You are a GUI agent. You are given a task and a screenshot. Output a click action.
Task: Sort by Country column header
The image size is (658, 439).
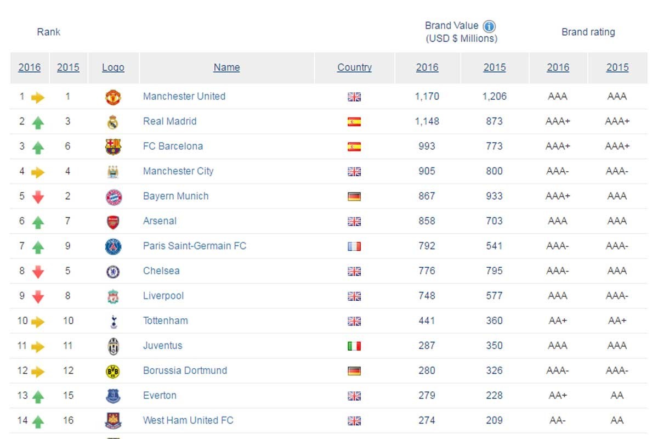click(354, 67)
